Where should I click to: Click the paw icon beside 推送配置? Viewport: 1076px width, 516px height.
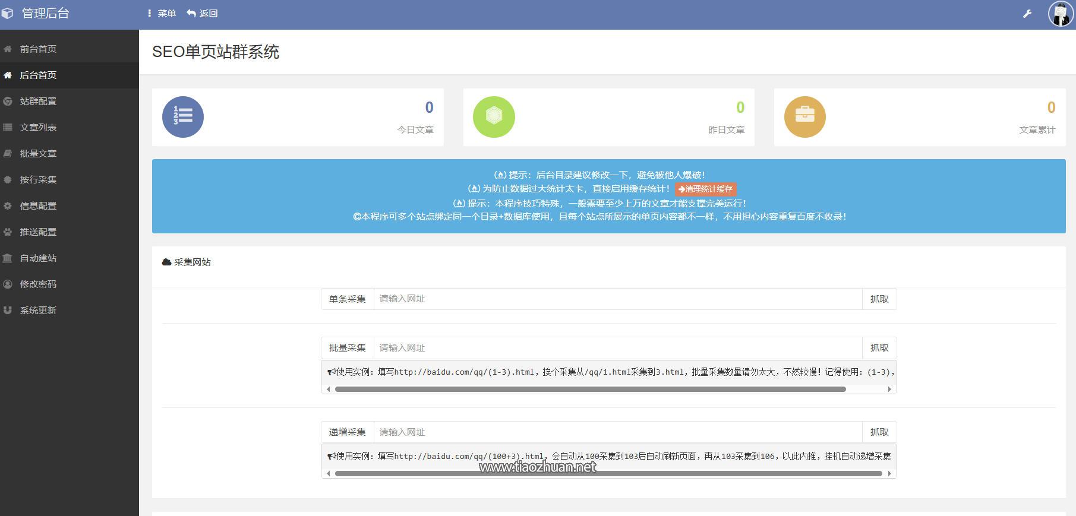coord(8,232)
